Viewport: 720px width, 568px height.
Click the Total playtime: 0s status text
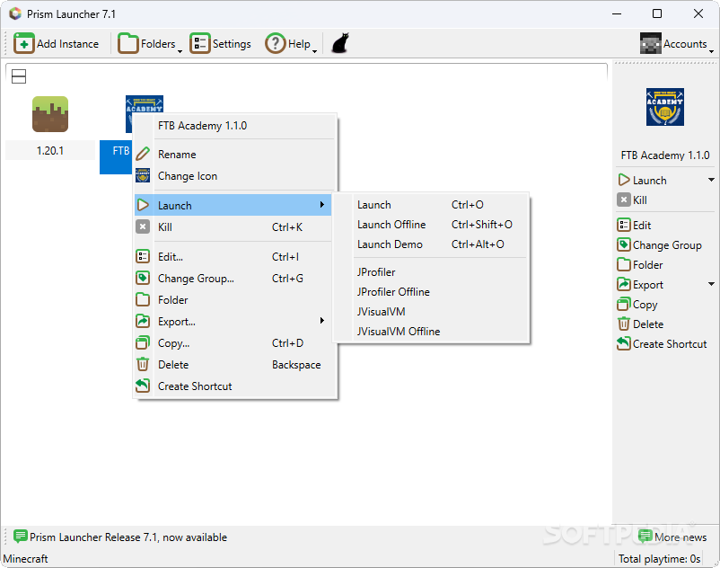[659, 559]
